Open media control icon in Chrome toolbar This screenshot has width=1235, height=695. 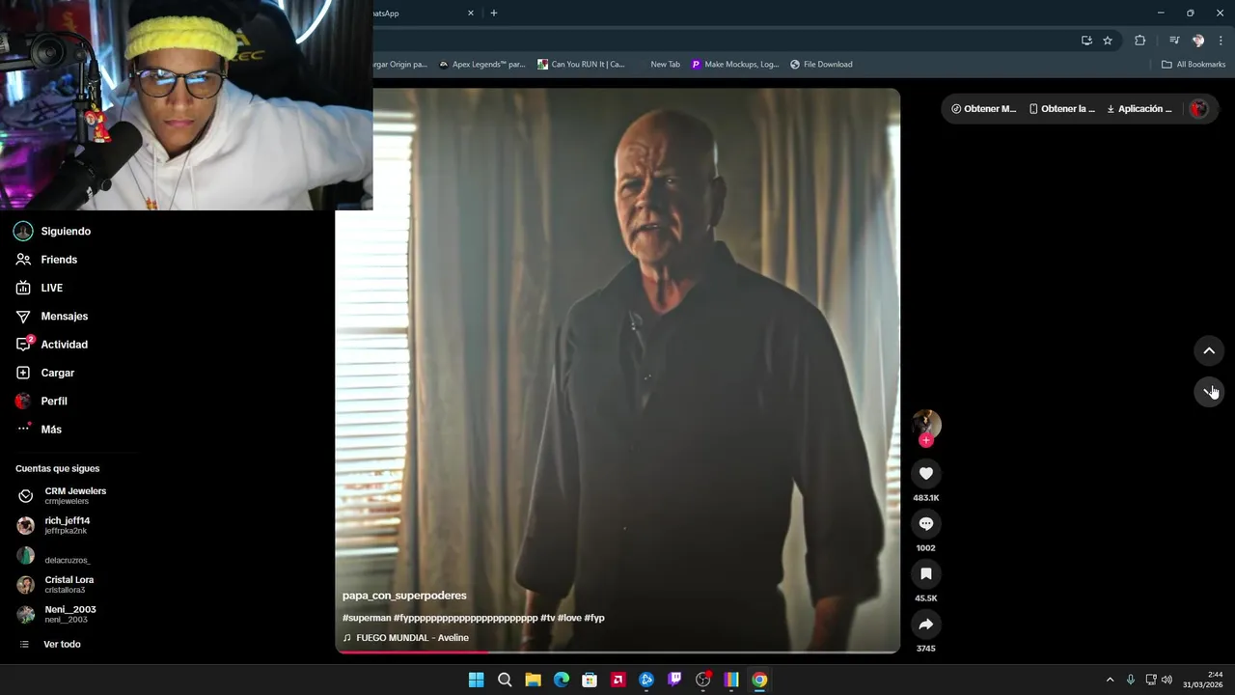click(x=1174, y=41)
